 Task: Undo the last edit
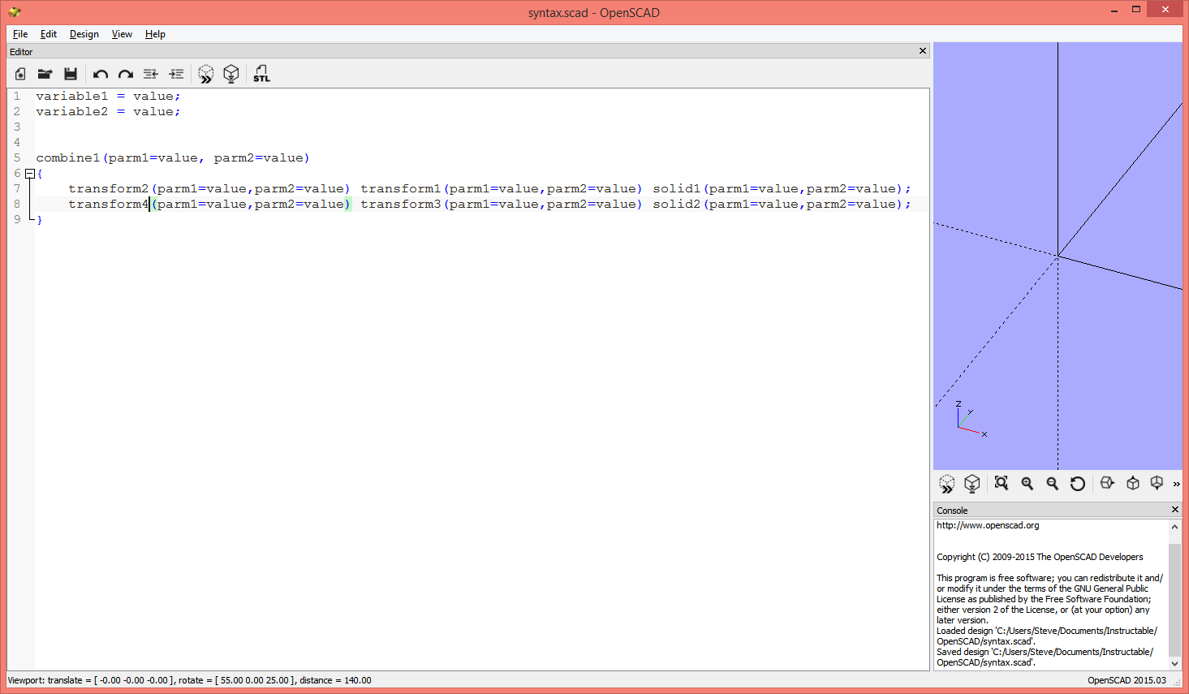[x=100, y=74]
